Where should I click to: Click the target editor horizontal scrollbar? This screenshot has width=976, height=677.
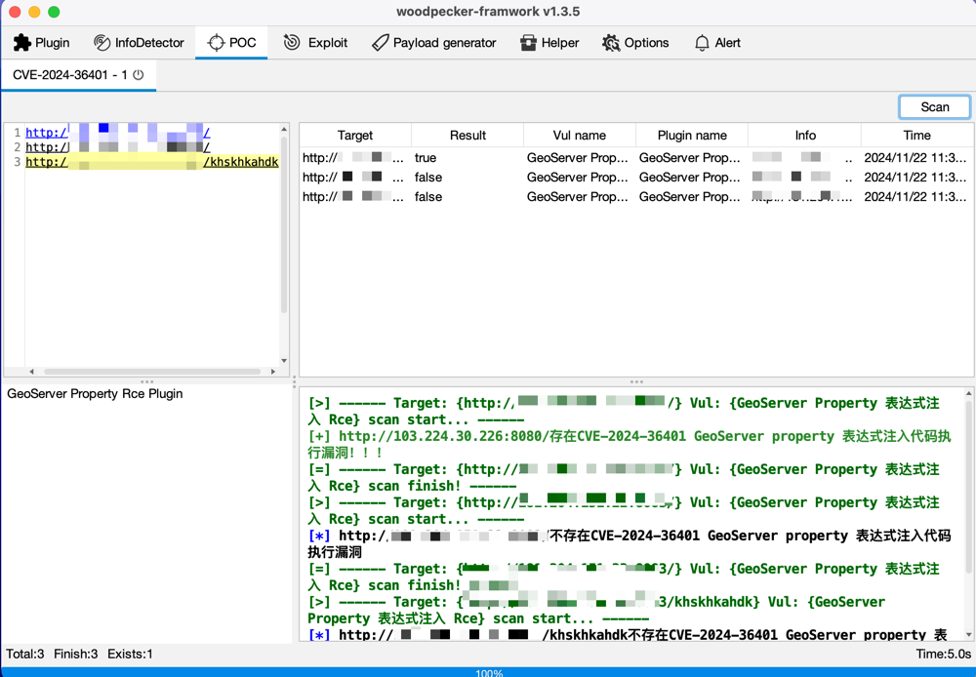[152, 372]
